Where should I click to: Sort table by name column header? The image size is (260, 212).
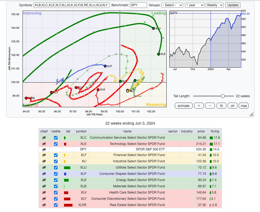point(127,131)
